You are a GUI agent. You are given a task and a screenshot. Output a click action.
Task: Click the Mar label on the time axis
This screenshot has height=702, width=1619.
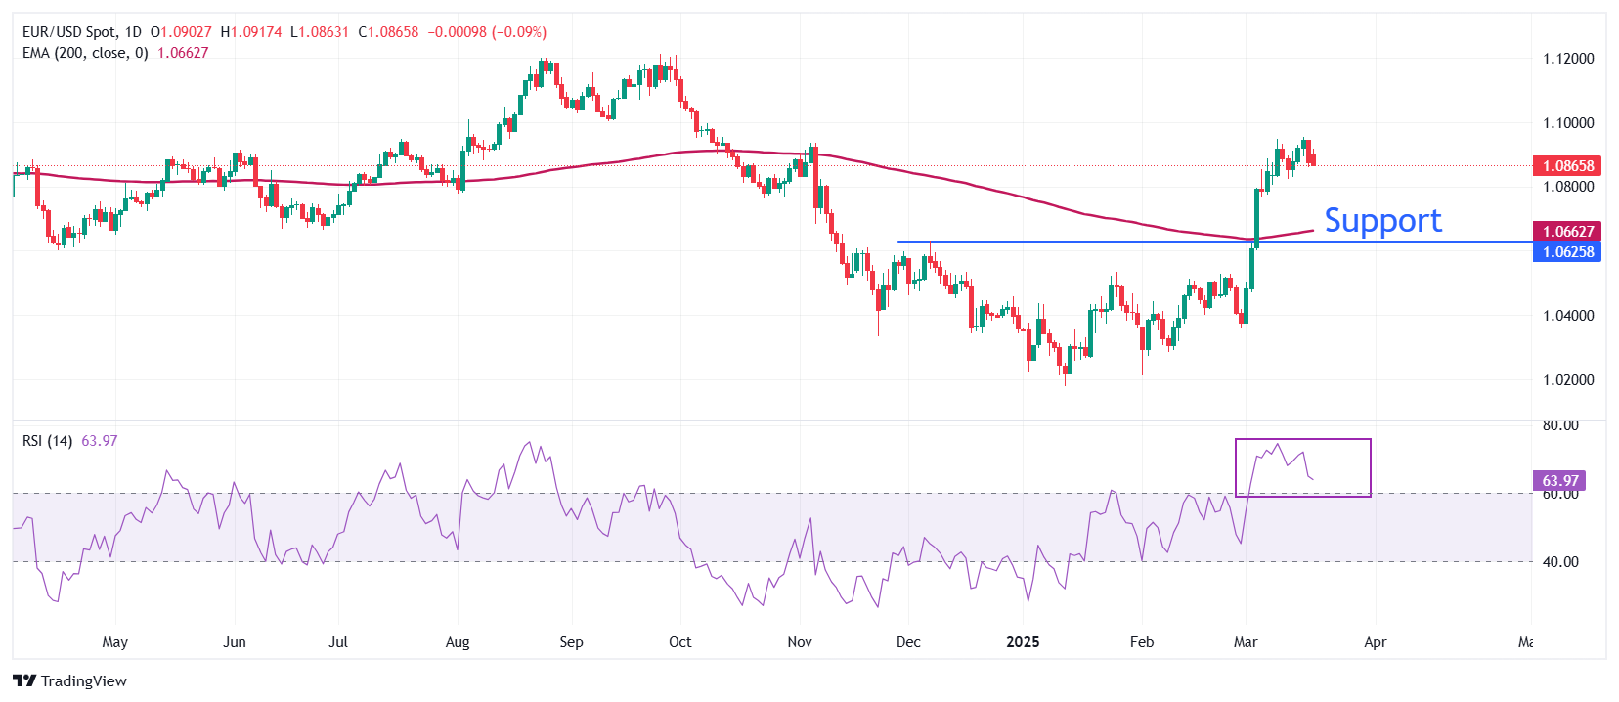click(1246, 642)
